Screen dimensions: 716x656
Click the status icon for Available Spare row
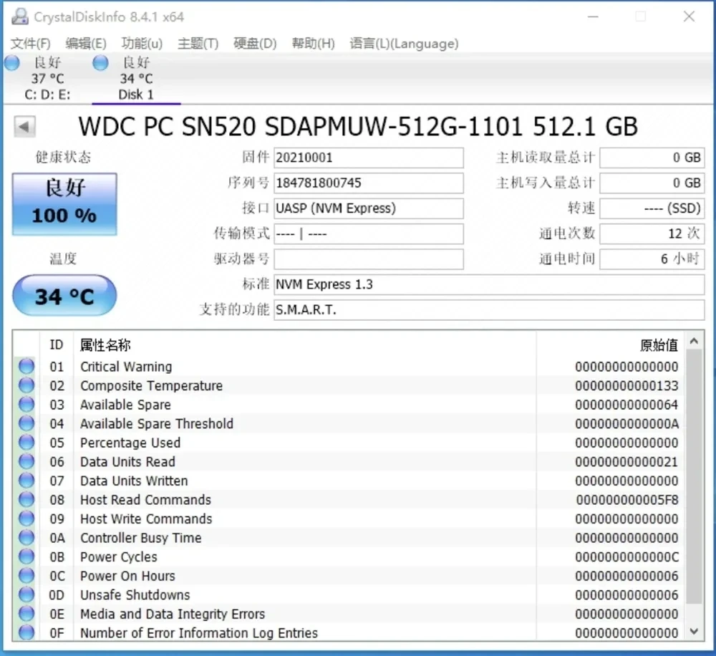[x=26, y=405]
